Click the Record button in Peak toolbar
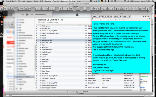The image size is (156, 97). click(x=68, y=9)
